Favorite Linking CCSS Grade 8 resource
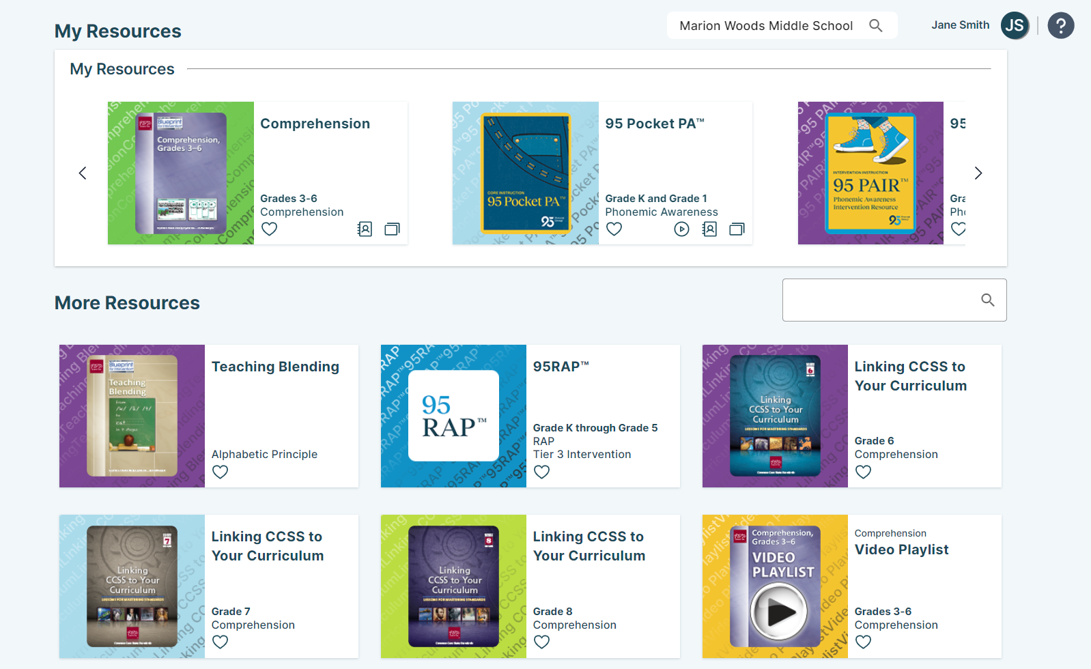This screenshot has width=1091, height=669. tap(541, 642)
